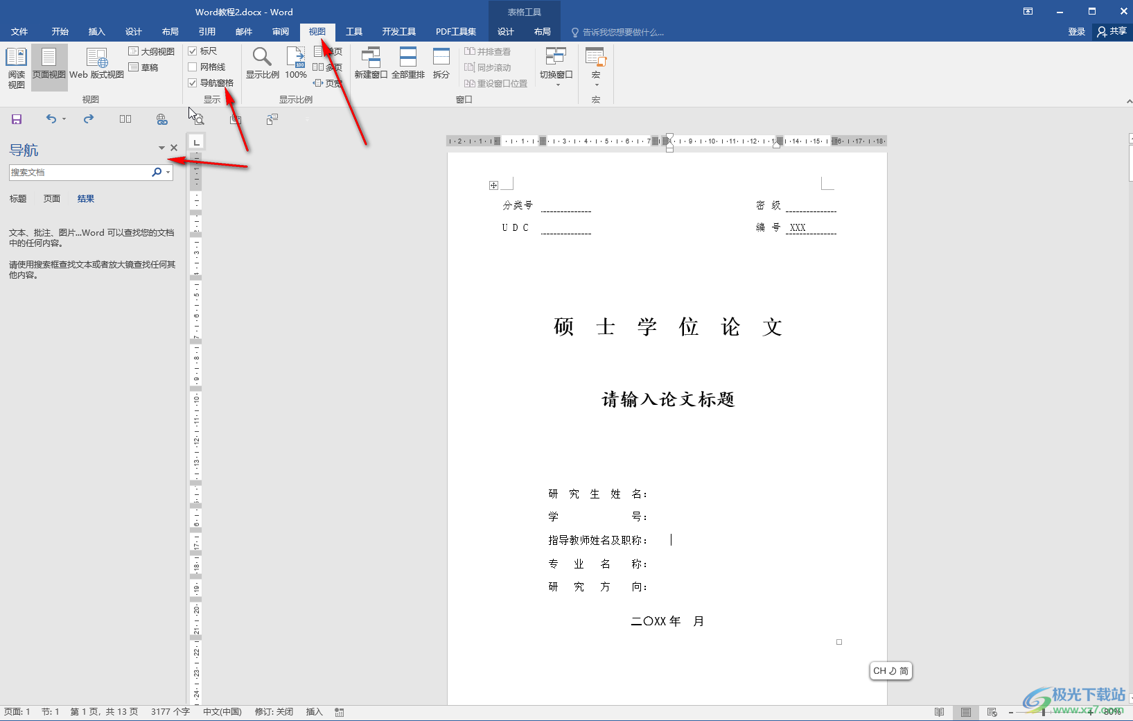Open Read Mode view

(16, 67)
